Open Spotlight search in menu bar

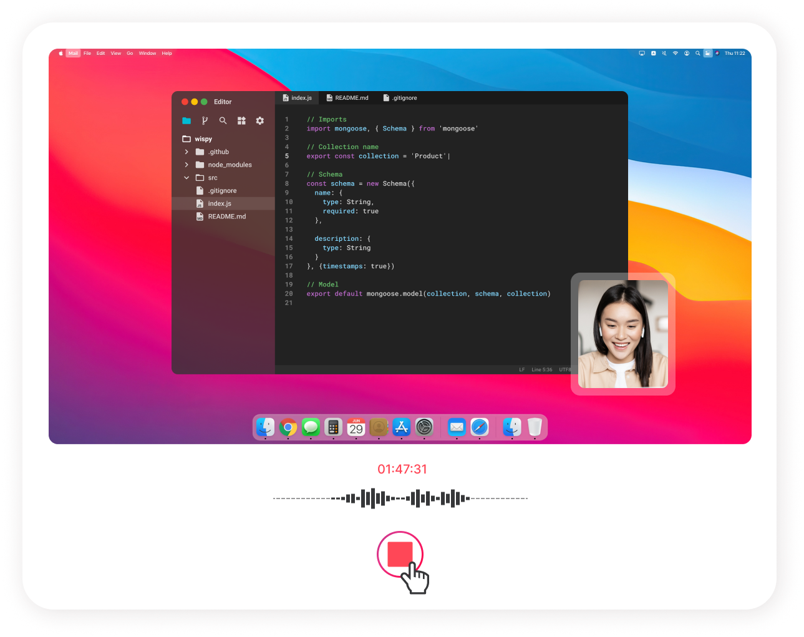(x=698, y=54)
